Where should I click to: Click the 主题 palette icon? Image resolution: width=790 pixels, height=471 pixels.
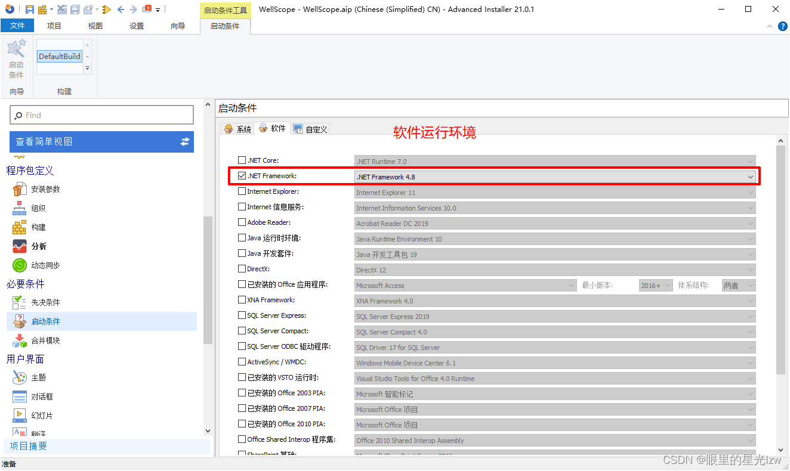coord(20,377)
